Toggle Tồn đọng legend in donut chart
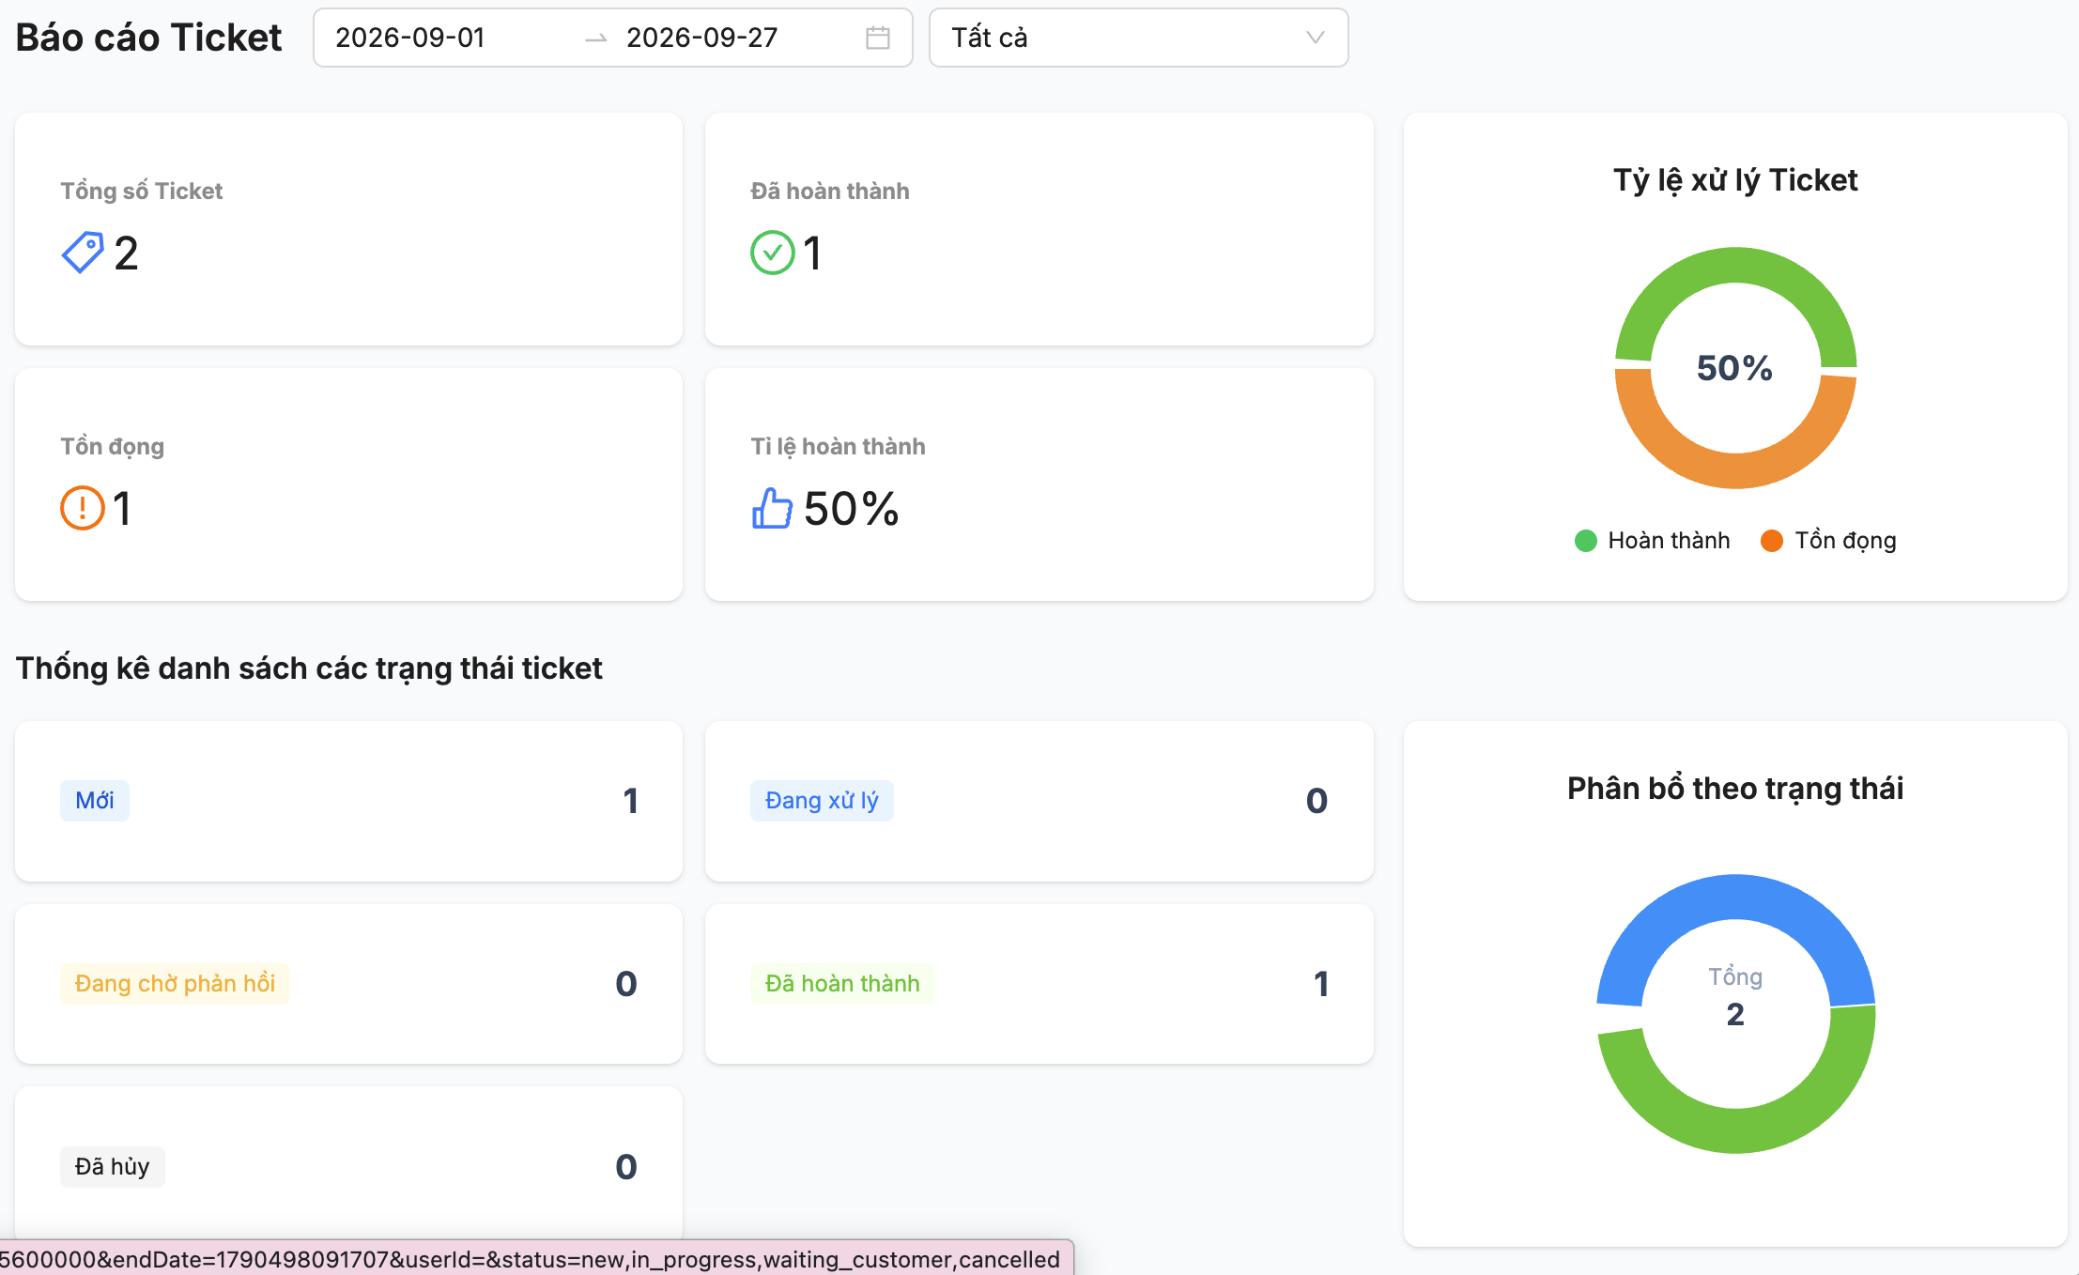This screenshot has width=2079, height=1275. point(1828,541)
